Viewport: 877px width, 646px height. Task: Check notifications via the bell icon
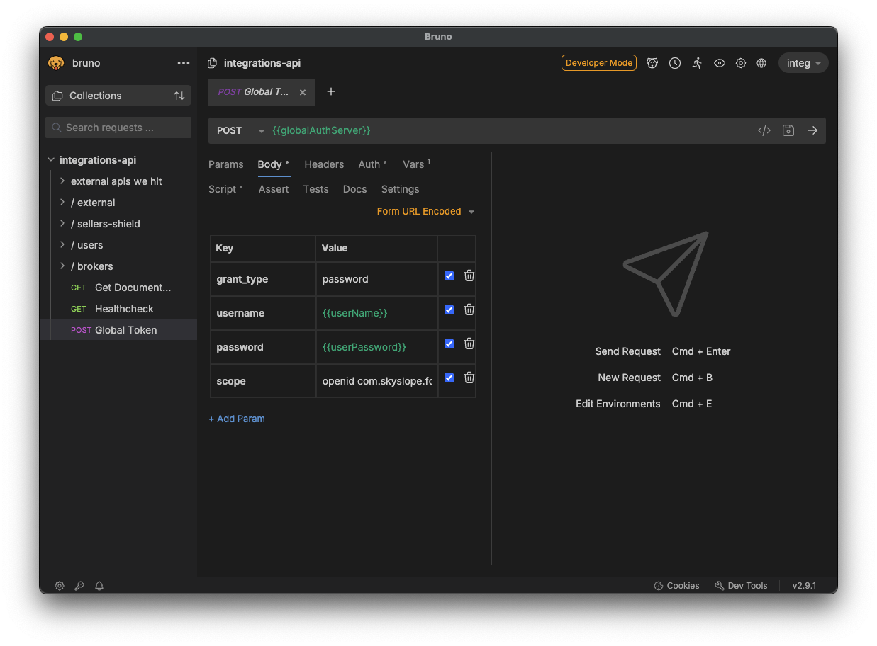click(x=99, y=586)
